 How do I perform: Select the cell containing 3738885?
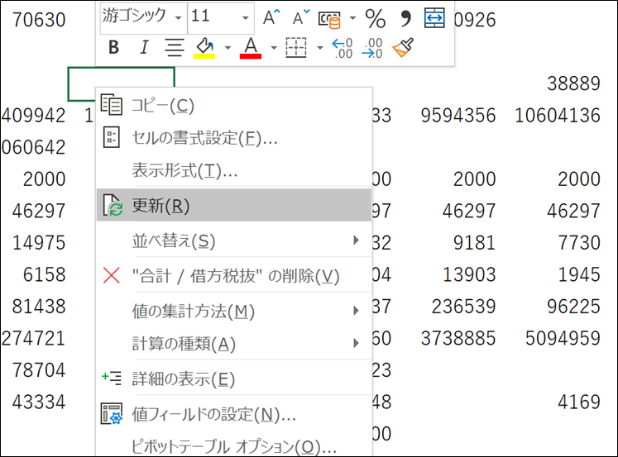pos(458,338)
